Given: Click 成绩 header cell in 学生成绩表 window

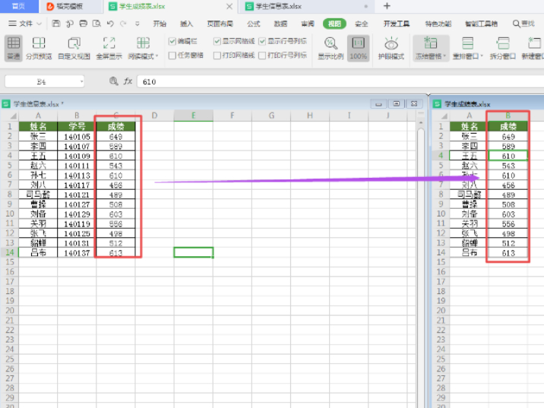Looking at the screenshot, I should pos(508,126).
